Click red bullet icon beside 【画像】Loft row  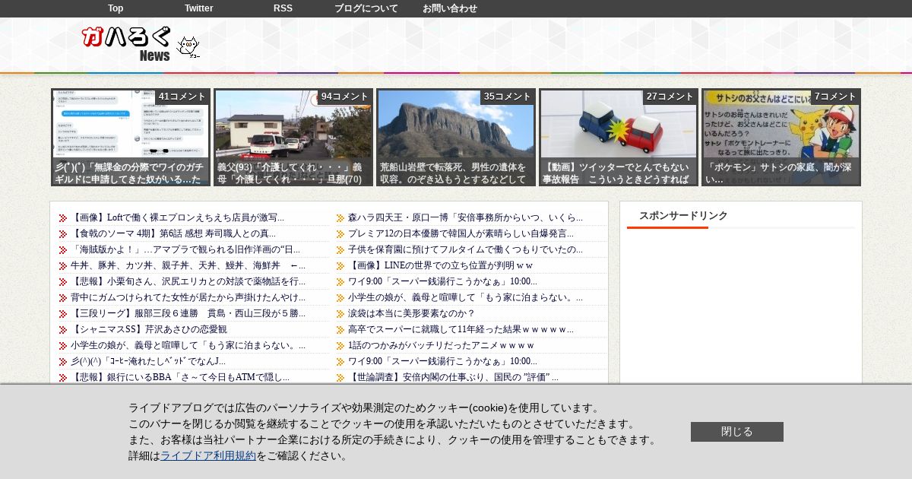click(63, 218)
